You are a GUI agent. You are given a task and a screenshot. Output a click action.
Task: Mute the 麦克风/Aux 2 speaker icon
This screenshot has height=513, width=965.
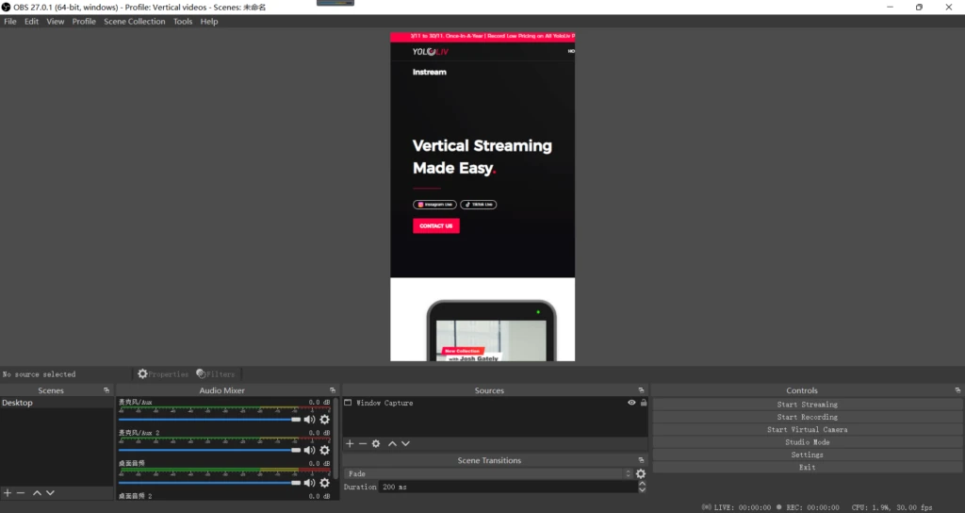click(309, 451)
